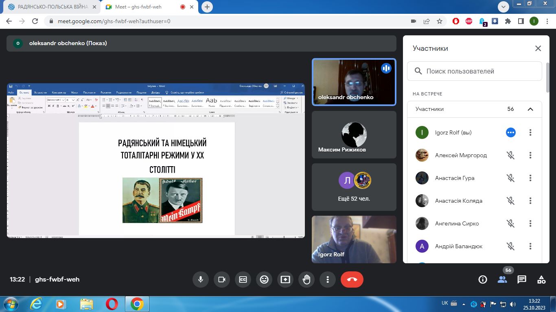Open the Activities shapes icon
Image resolution: width=556 pixels, height=312 pixels.
coord(541,279)
